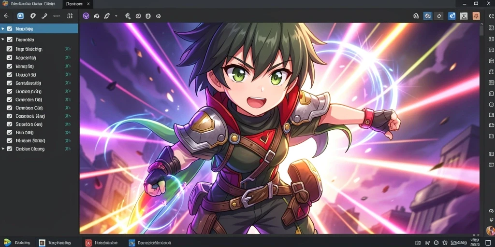Open the bottom-bar item with the blue icon

pyautogui.click(x=150, y=243)
